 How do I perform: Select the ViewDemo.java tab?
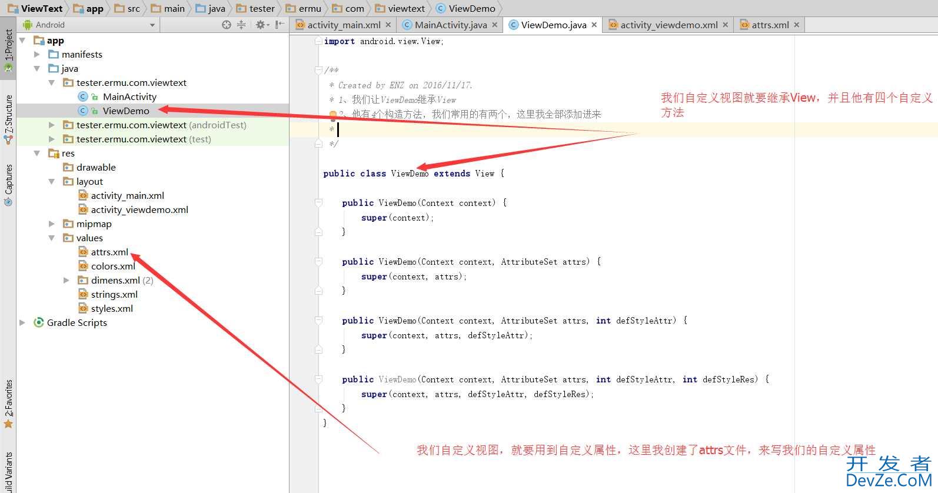tap(553, 25)
